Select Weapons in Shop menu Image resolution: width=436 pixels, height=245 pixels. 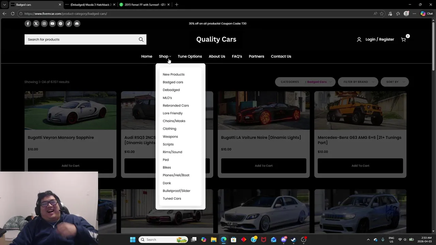[170, 136]
